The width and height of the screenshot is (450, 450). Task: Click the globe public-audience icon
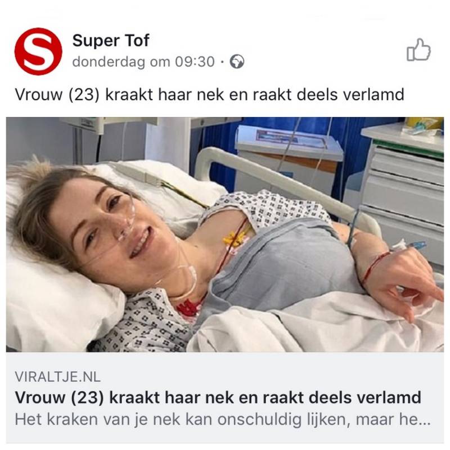point(237,61)
